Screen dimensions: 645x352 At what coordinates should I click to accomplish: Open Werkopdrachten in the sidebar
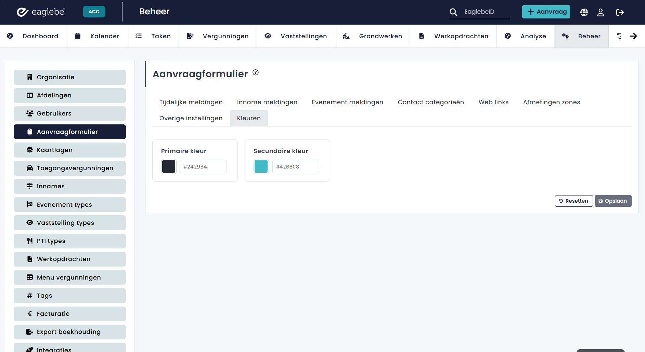tap(70, 259)
